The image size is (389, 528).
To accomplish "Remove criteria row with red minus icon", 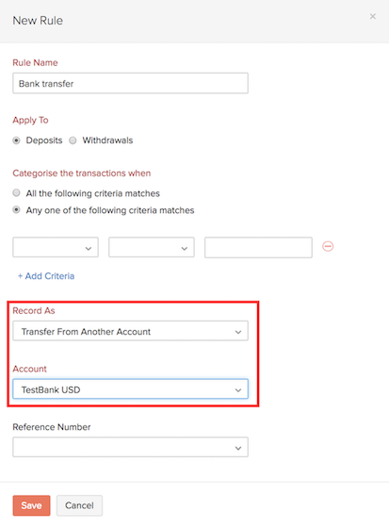I will click(328, 246).
